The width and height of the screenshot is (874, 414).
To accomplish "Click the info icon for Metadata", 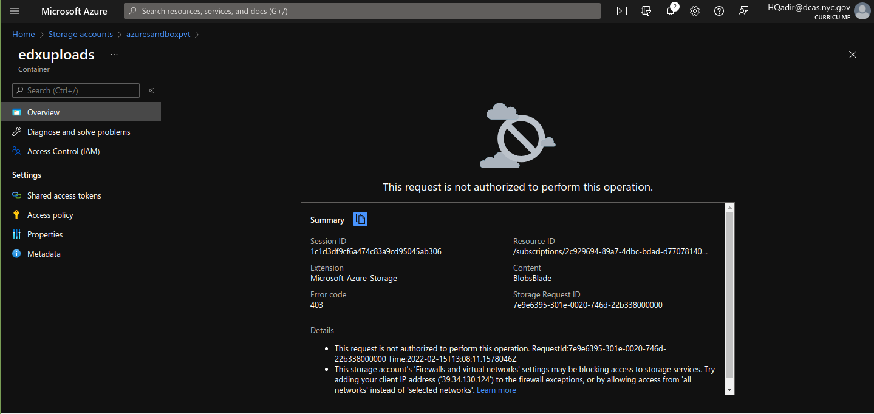I will [16, 254].
